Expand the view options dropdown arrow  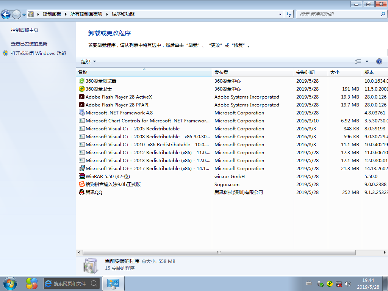pyautogui.click(x=367, y=61)
